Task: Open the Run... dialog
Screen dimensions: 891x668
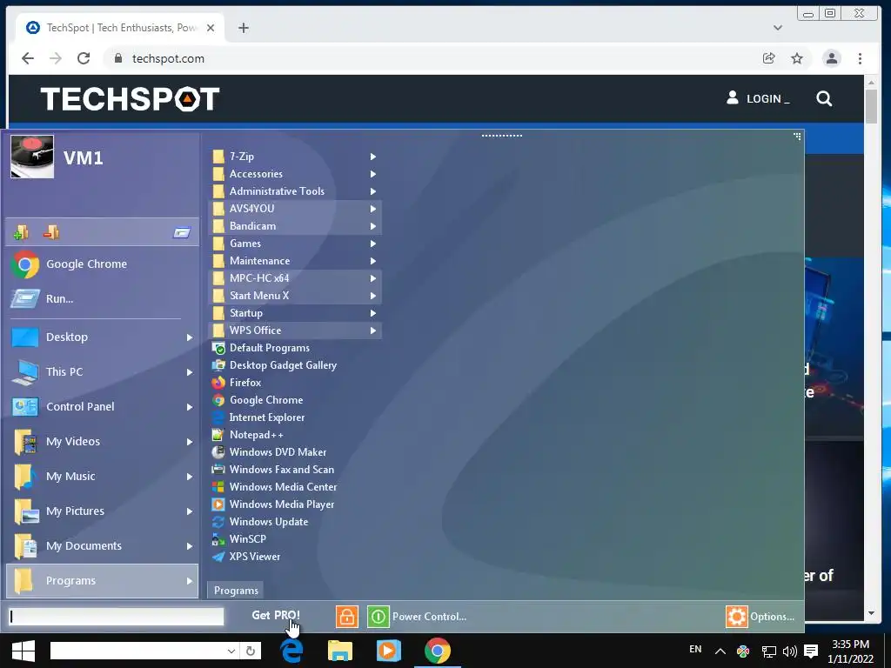Action: (103, 299)
